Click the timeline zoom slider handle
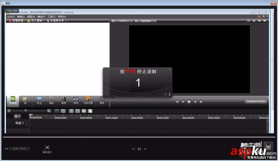 pyautogui.click(x=26, y=111)
